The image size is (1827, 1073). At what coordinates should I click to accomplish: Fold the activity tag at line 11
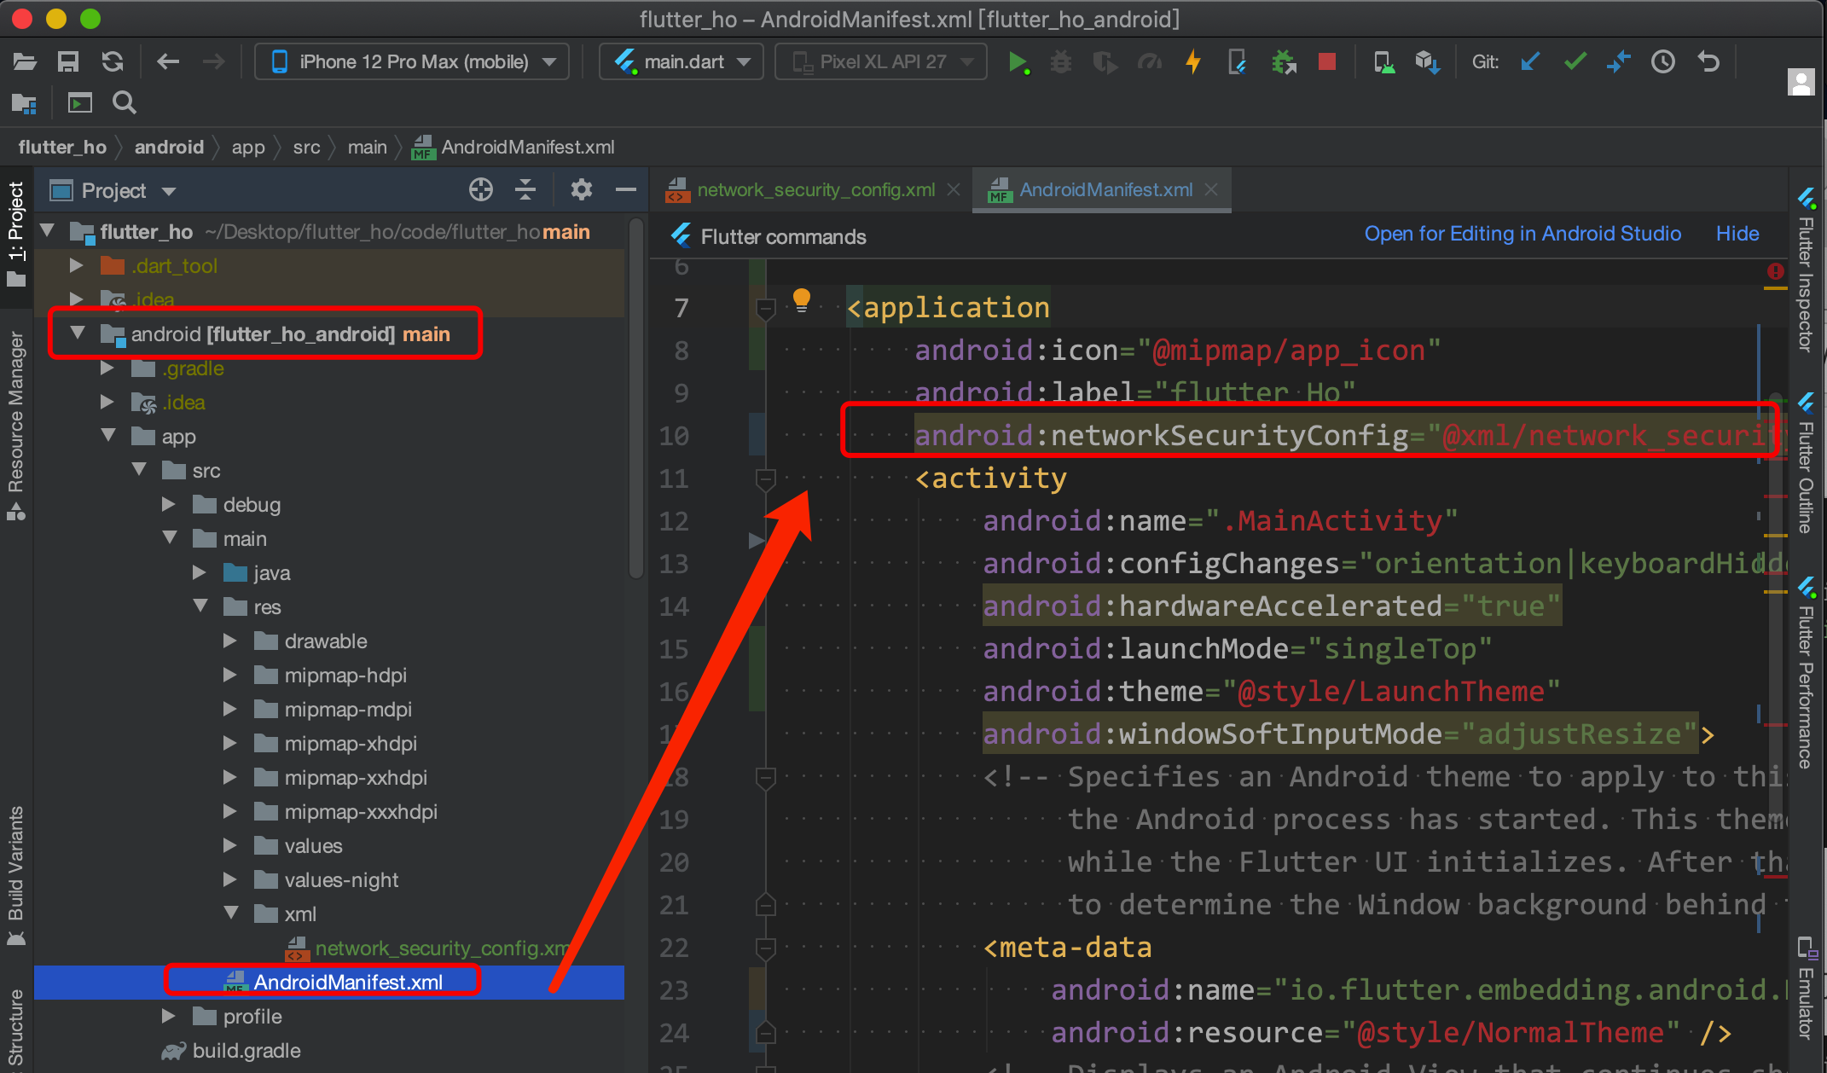[x=765, y=478]
